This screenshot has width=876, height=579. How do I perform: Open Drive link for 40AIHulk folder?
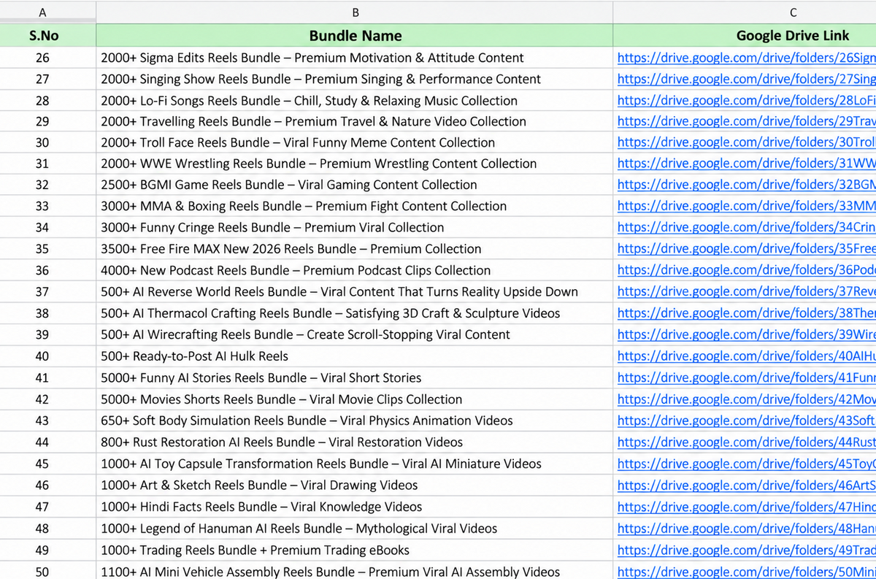(x=746, y=356)
